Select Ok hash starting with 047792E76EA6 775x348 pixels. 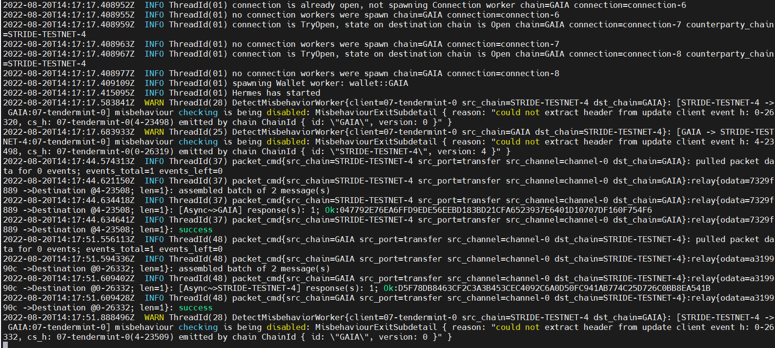coord(496,210)
